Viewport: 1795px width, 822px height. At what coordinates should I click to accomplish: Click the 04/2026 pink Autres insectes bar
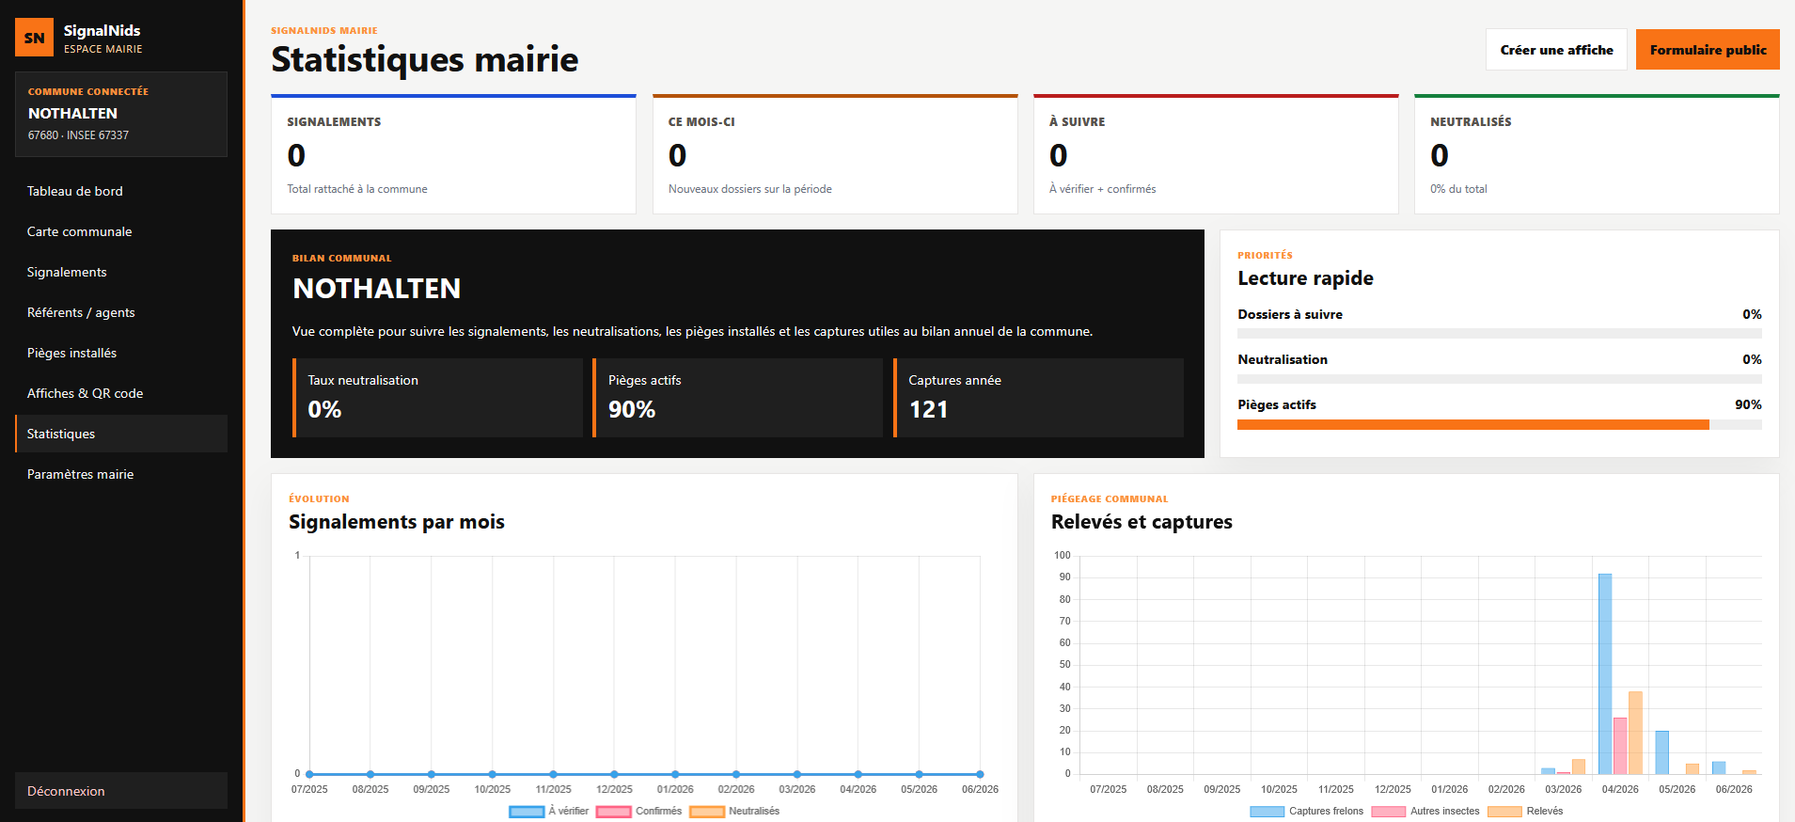(1620, 746)
